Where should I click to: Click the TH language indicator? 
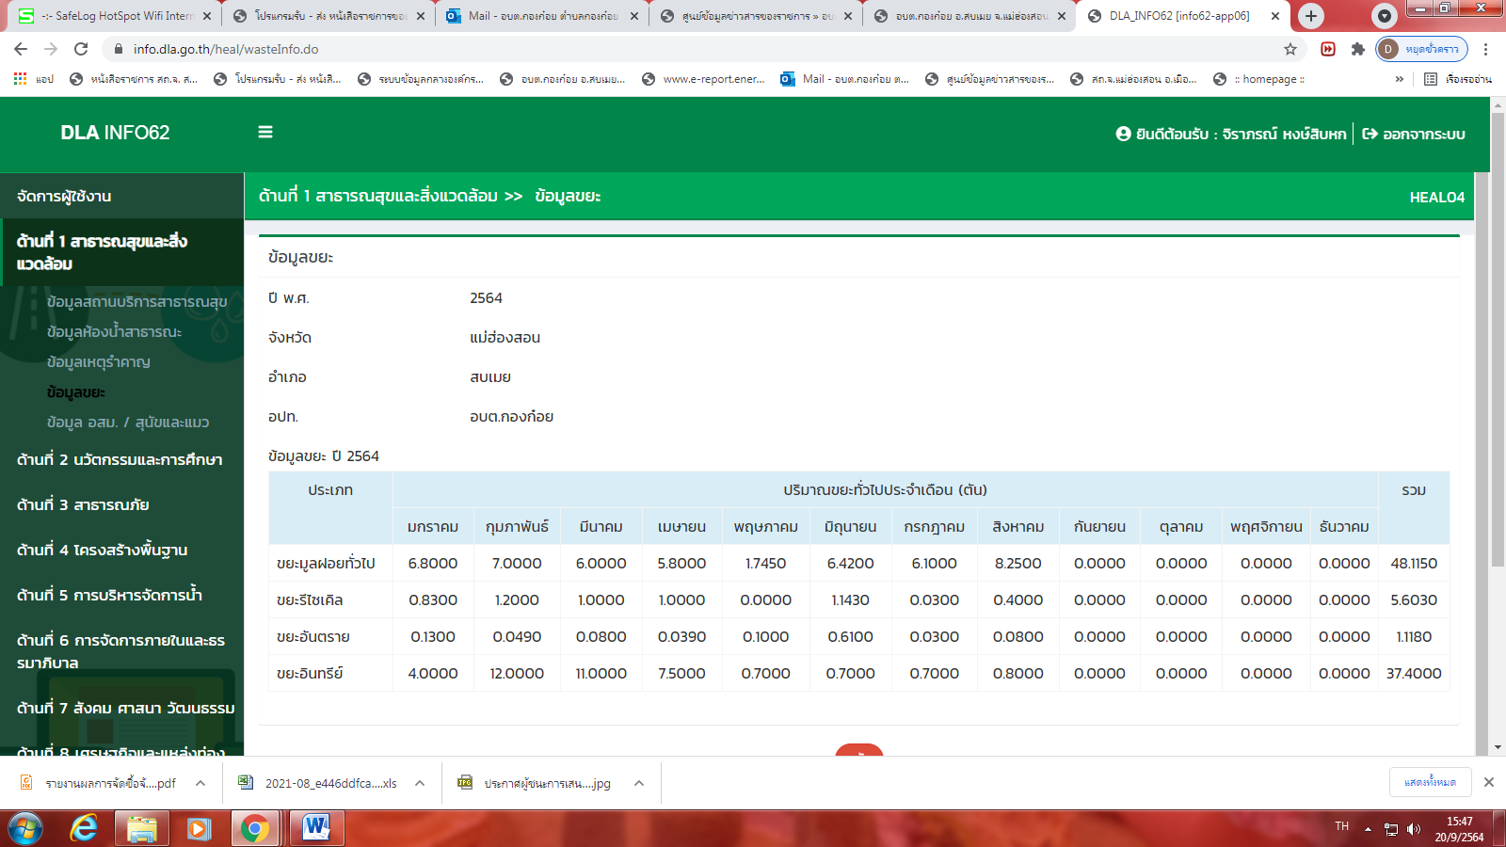pos(1341,826)
